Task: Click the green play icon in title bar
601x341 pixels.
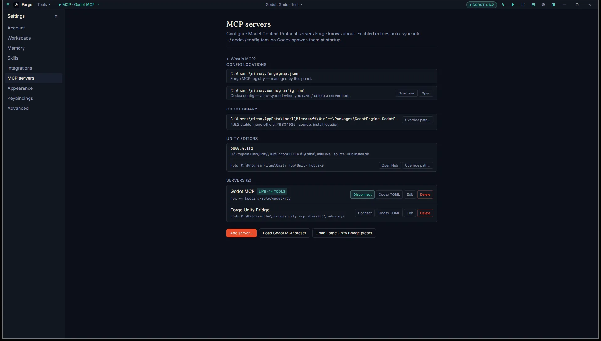Action: (x=513, y=5)
